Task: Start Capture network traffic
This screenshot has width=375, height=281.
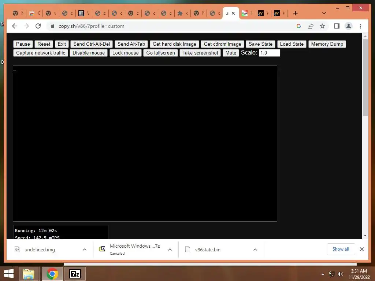Action: point(41,53)
